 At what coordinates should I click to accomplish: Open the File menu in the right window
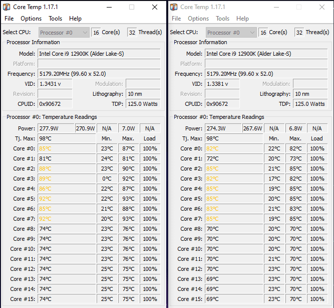[176, 19]
